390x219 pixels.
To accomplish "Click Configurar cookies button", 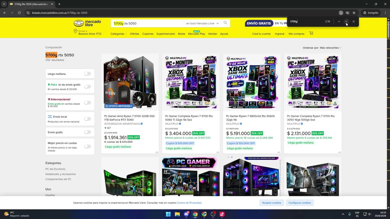I will (x=300, y=203).
